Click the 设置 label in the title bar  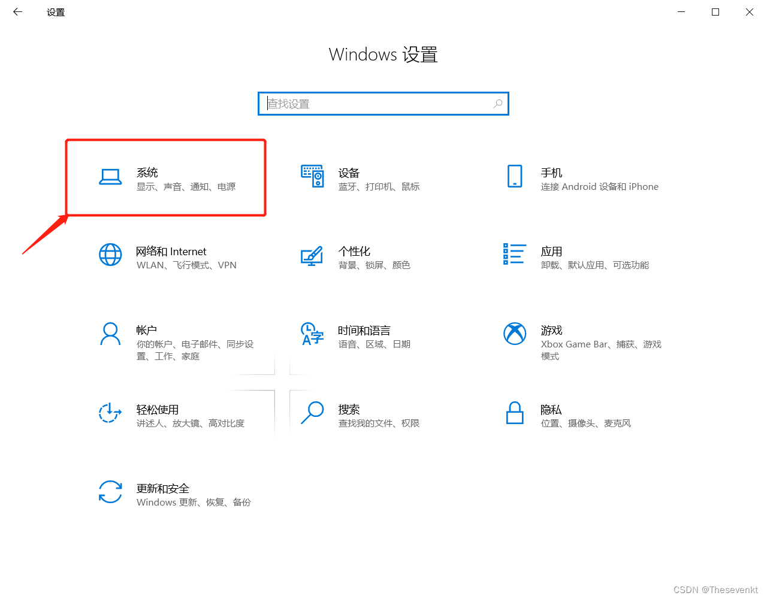coord(55,11)
